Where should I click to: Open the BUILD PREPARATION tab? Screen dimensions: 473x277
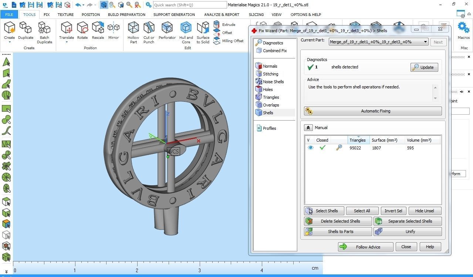(x=126, y=14)
